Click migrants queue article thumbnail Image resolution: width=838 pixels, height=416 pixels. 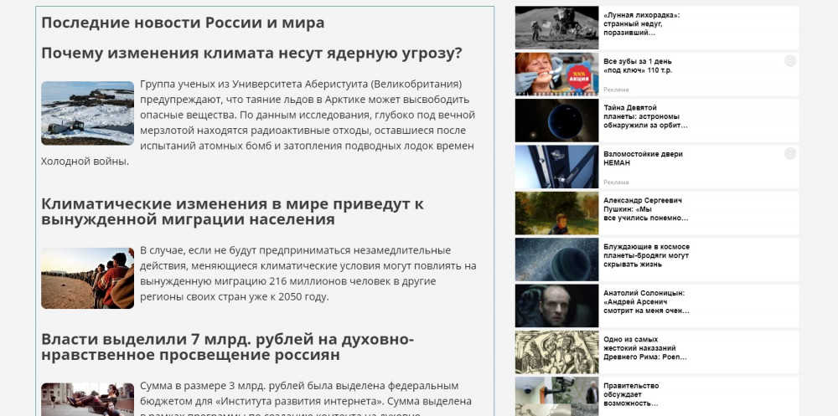click(88, 278)
